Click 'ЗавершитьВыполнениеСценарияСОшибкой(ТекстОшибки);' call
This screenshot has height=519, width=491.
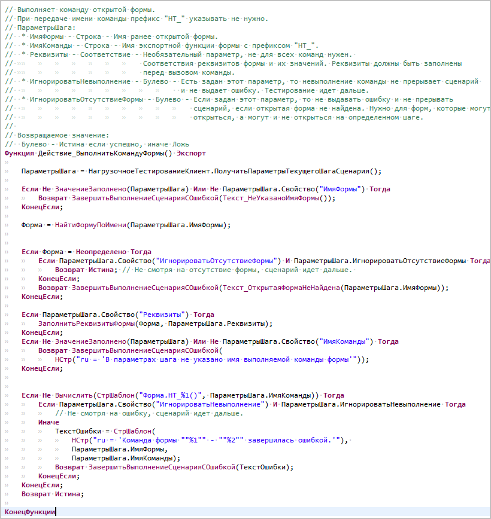191,467
